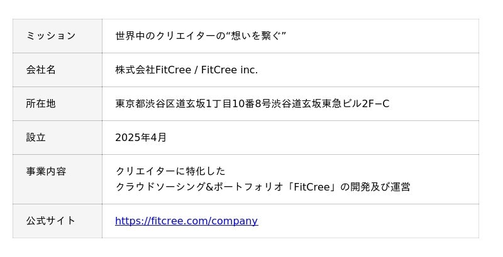Click the 公式サイト label cell
The image size is (503, 257).
tap(51, 221)
